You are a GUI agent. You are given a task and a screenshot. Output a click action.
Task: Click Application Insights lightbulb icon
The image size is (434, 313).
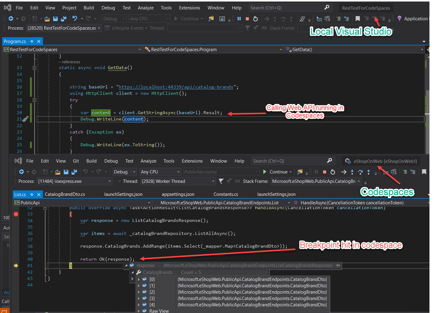[x=399, y=18]
